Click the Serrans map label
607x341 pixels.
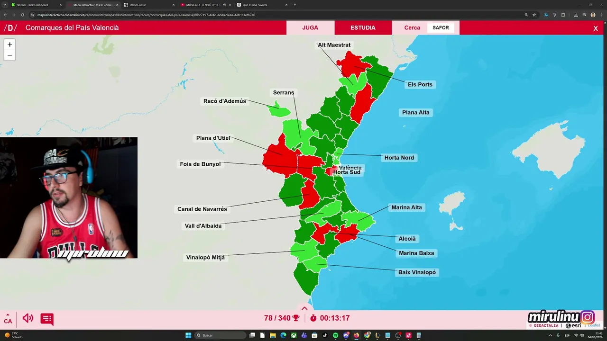coord(284,92)
